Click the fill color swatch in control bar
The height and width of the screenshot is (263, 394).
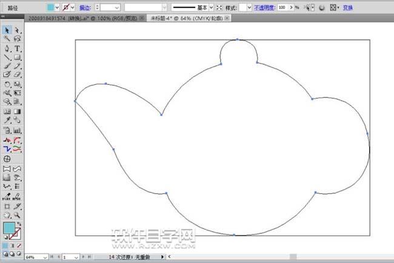50,7
